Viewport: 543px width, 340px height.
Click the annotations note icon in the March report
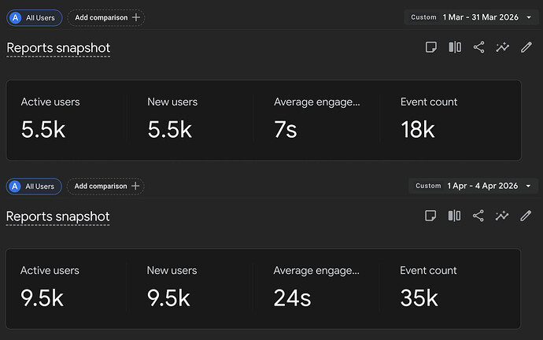tap(430, 47)
